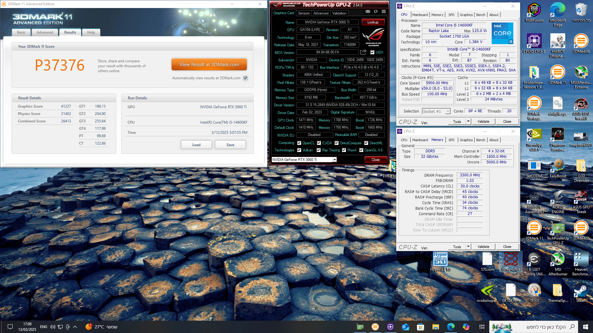
Task: Toggle the PhysX checkbox in GPU-Z
Action: [344, 150]
